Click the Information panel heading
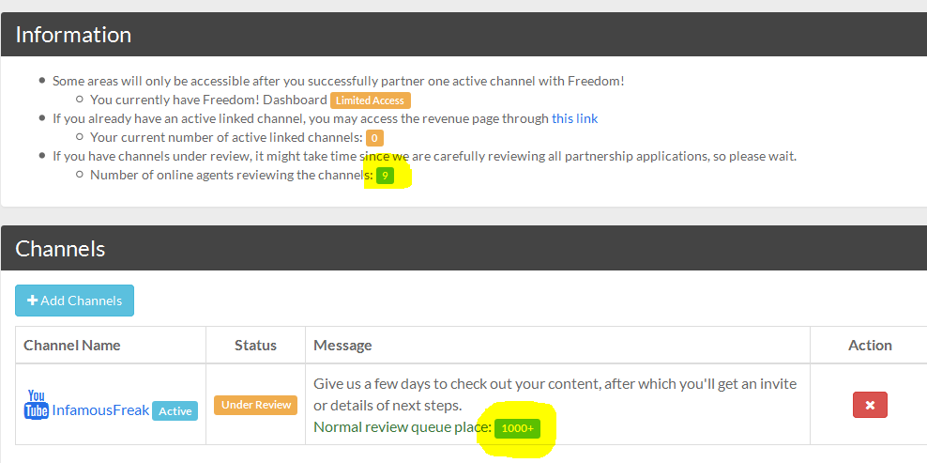Screen dimensions: 927x463 pyautogui.click(x=73, y=35)
